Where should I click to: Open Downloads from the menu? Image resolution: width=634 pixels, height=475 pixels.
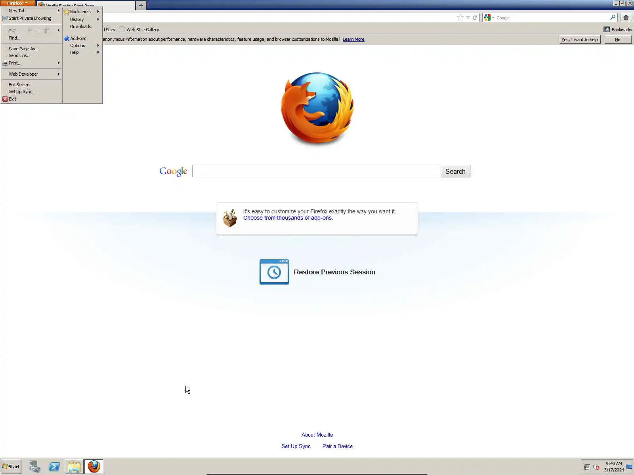point(82,27)
